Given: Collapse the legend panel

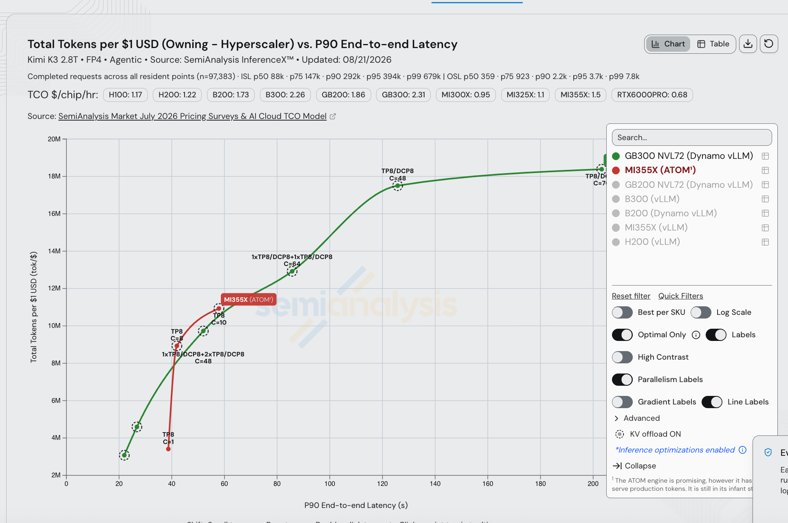Looking at the screenshot, I should click(x=634, y=466).
